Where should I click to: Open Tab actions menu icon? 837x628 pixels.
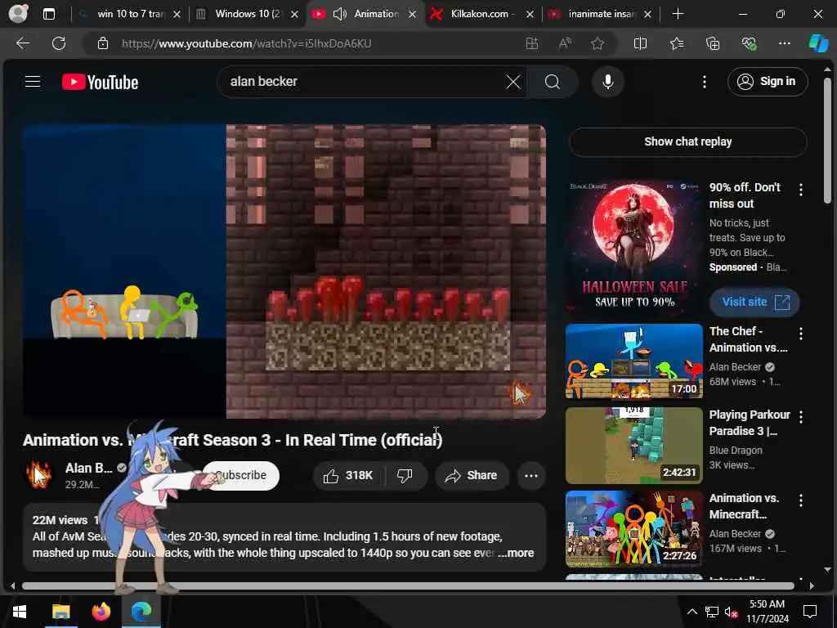point(49,14)
